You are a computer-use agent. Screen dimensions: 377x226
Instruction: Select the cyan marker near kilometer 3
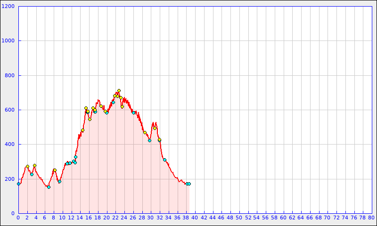(32, 174)
